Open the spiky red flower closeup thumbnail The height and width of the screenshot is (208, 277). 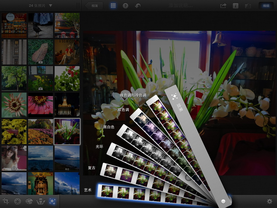click(x=14, y=105)
